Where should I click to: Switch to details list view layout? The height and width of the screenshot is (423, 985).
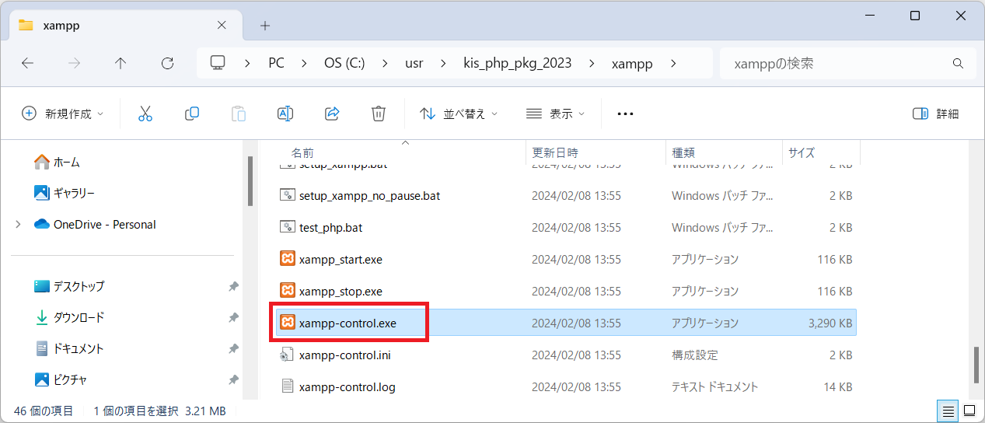pyautogui.click(x=948, y=411)
